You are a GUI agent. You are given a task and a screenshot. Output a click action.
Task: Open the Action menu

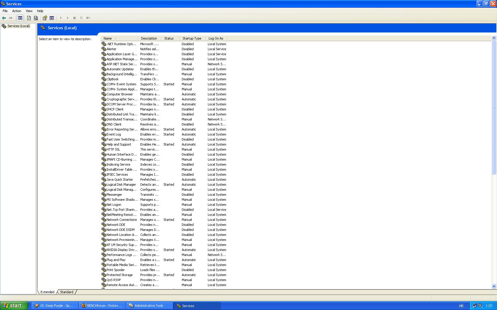click(17, 11)
